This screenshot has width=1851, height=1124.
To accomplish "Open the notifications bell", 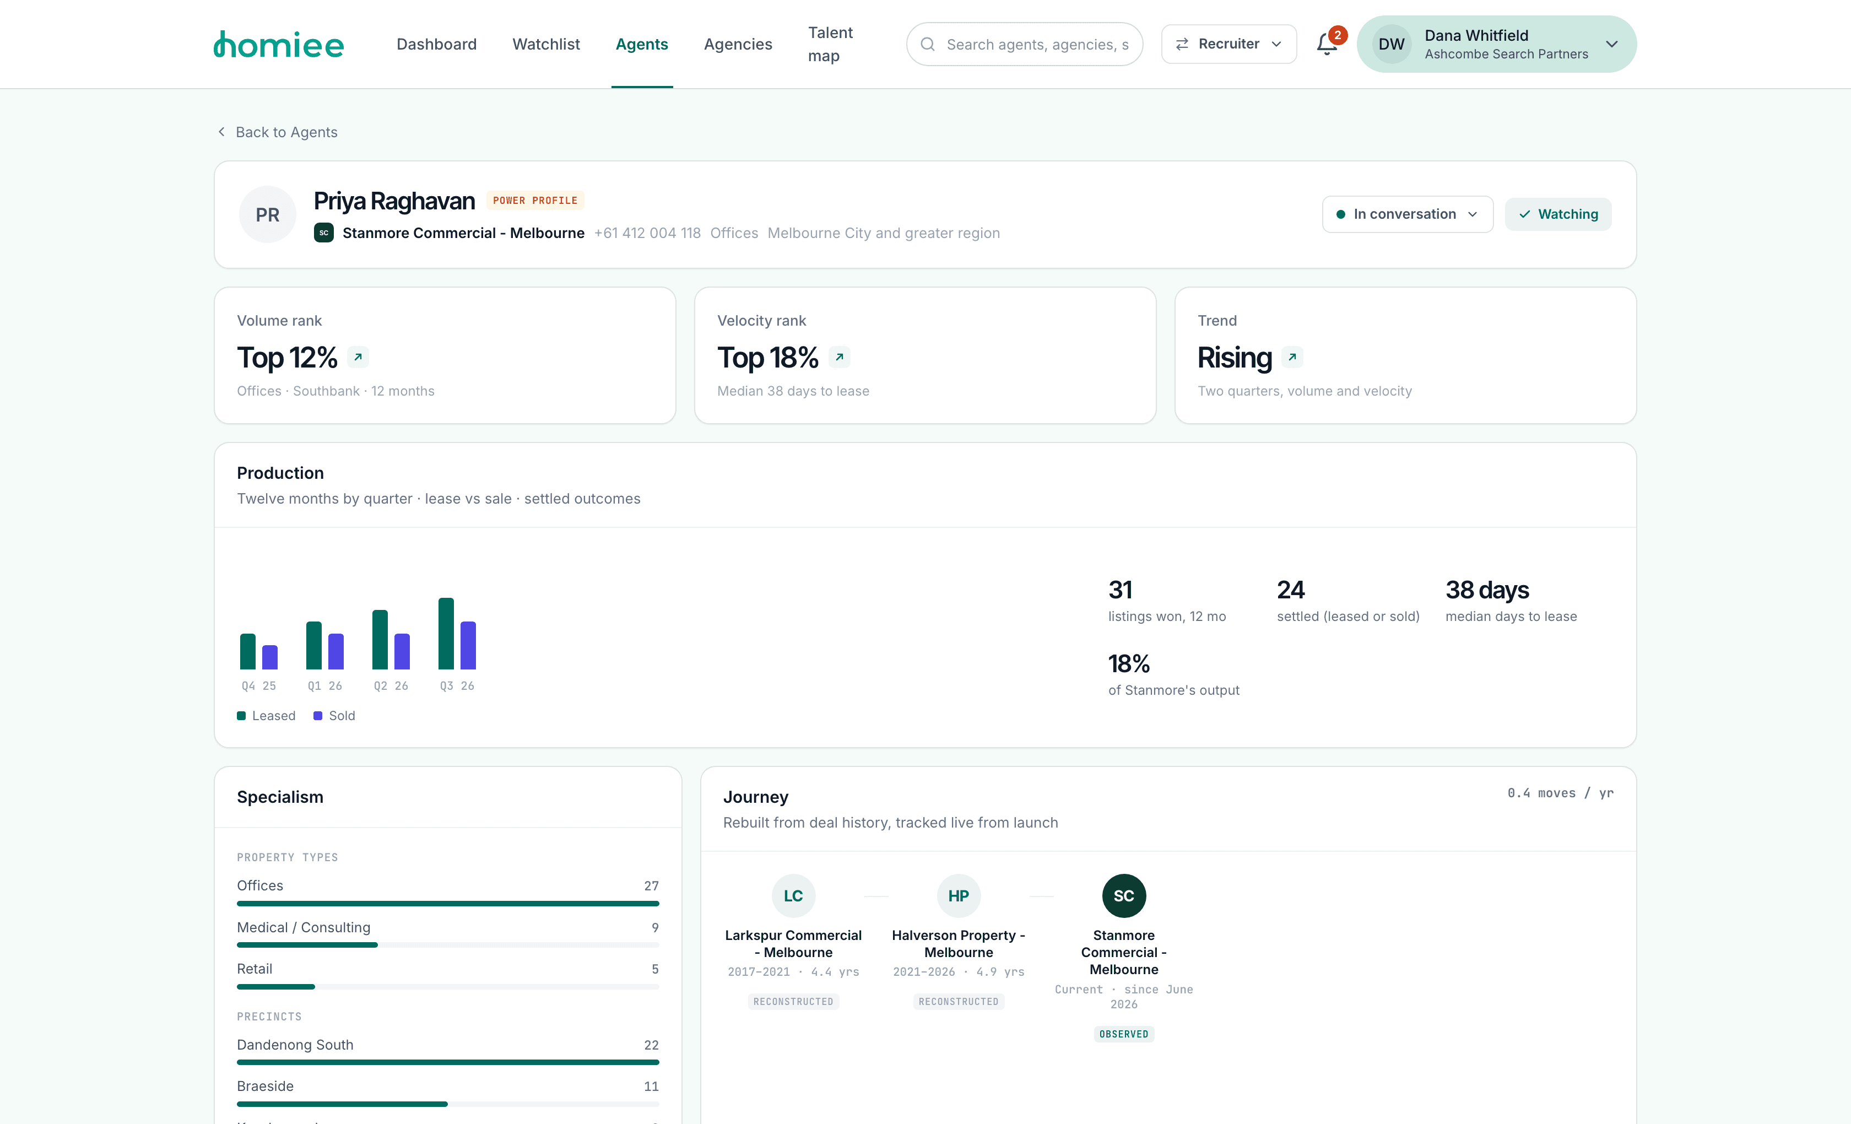I will [x=1328, y=44].
